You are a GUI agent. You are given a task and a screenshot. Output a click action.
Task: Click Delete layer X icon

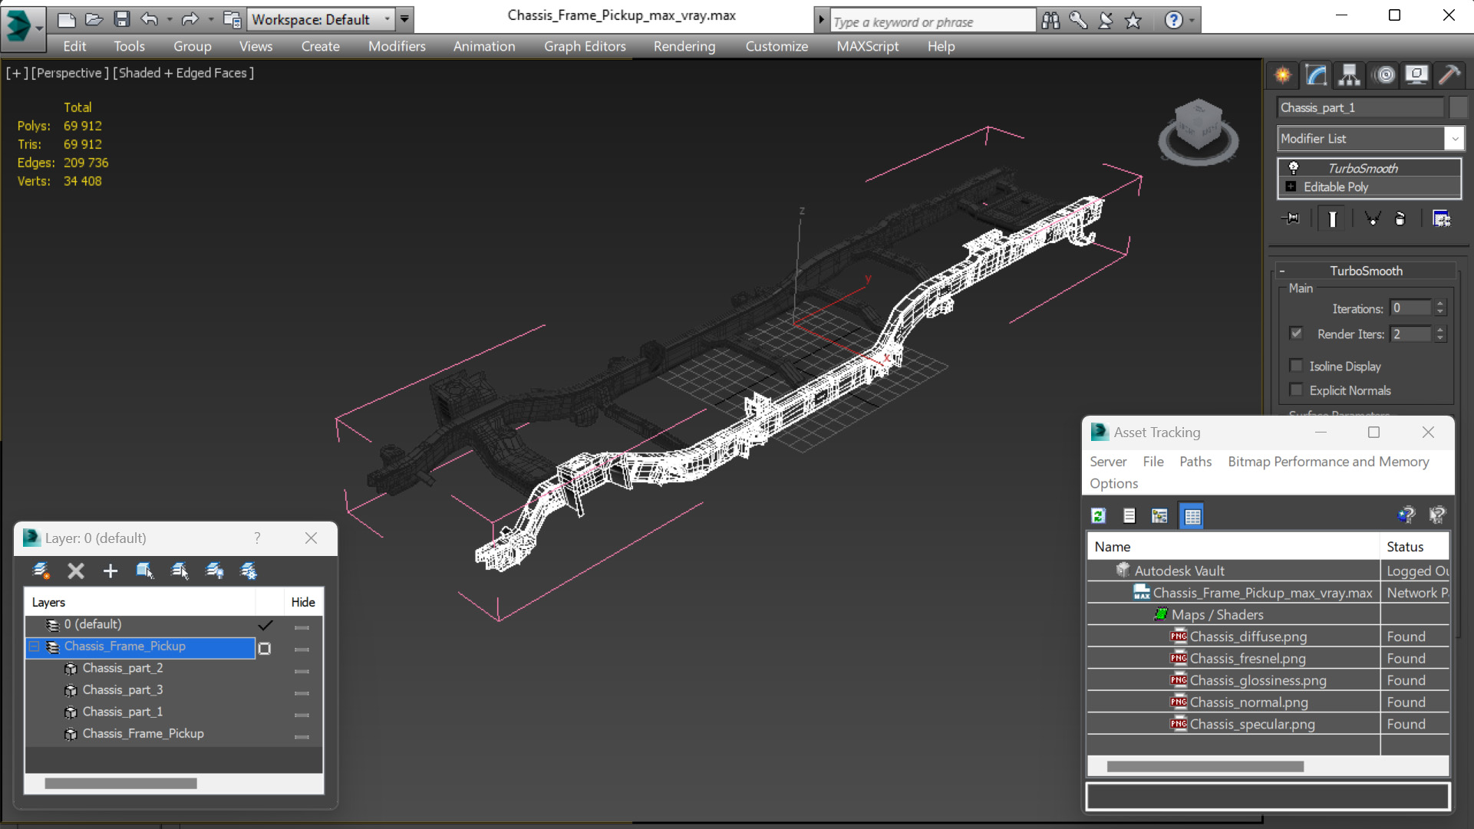[x=75, y=571]
